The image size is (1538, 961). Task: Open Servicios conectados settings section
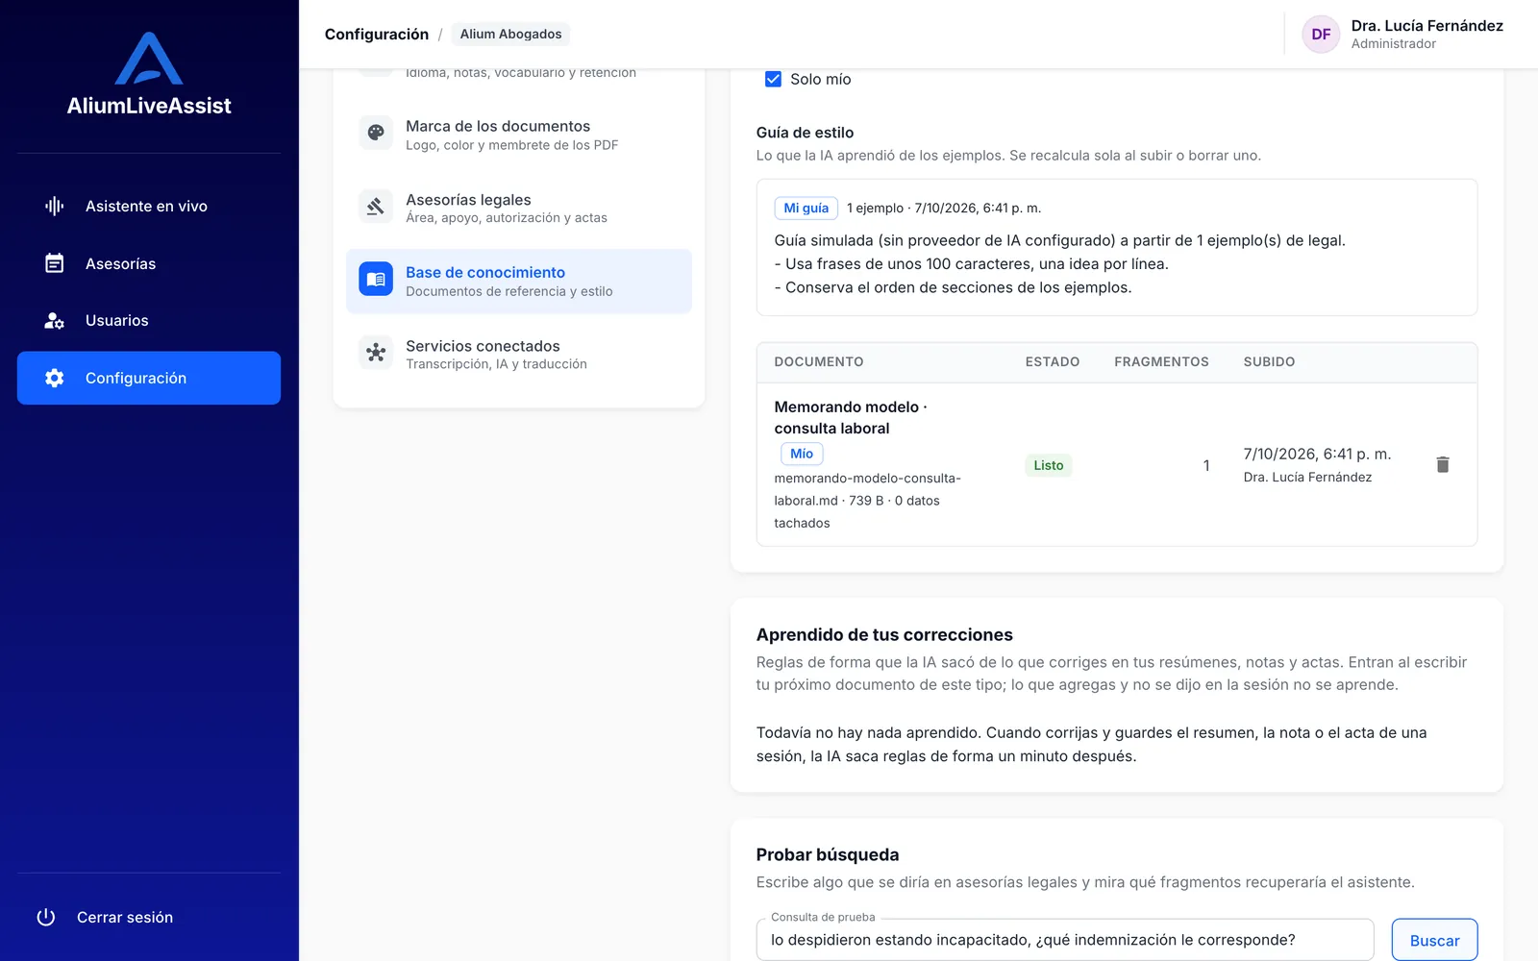(x=519, y=354)
